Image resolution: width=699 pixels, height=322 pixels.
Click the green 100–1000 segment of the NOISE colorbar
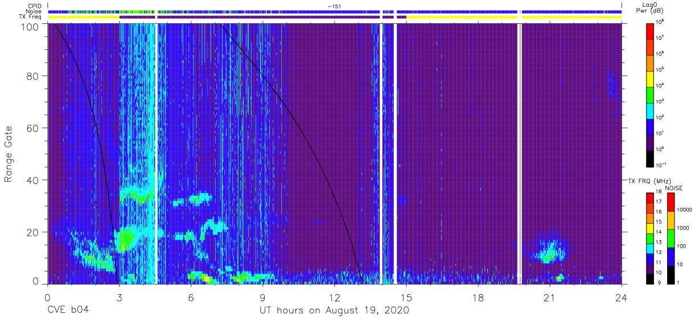[x=671, y=237]
